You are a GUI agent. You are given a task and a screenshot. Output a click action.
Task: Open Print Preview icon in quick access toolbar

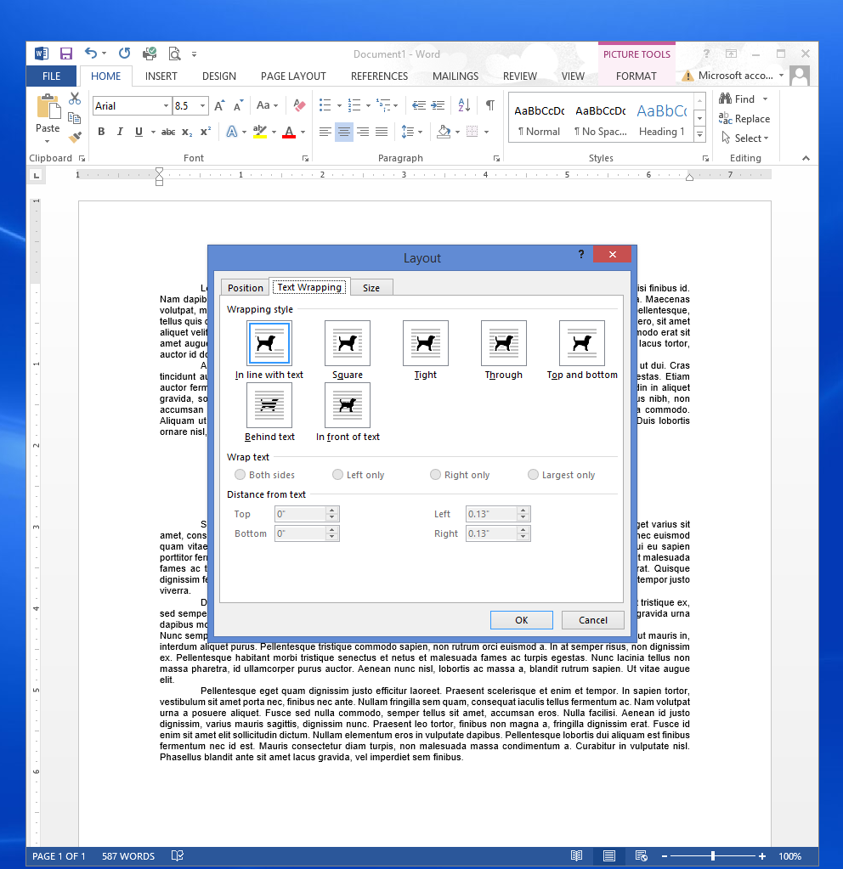(x=174, y=54)
